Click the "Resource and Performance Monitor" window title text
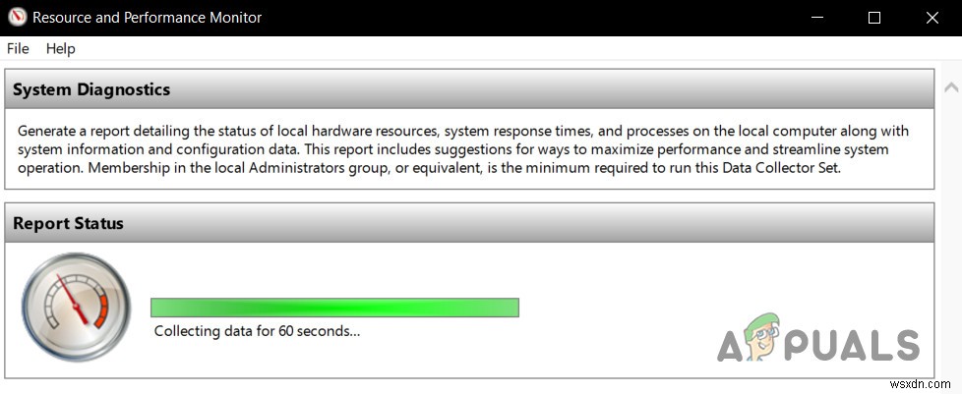Screen dimensions: 962x394 (x=148, y=18)
